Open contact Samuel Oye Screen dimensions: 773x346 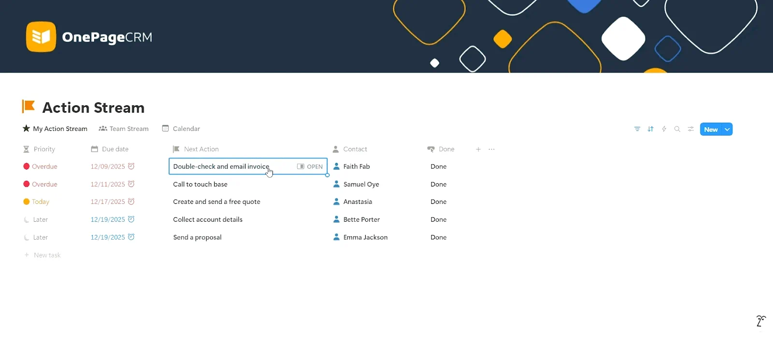click(361, 184)
